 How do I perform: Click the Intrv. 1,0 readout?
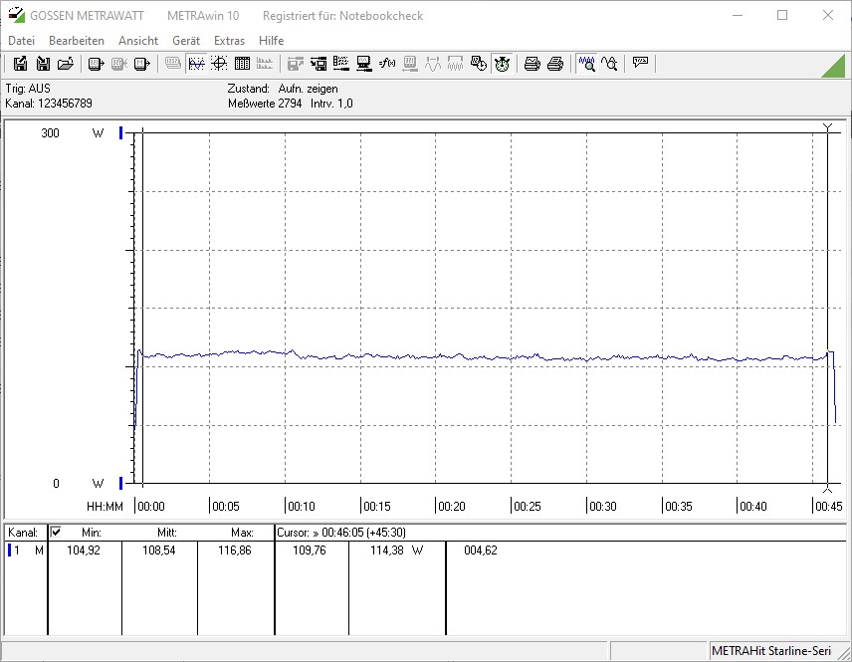coord(331,104)
